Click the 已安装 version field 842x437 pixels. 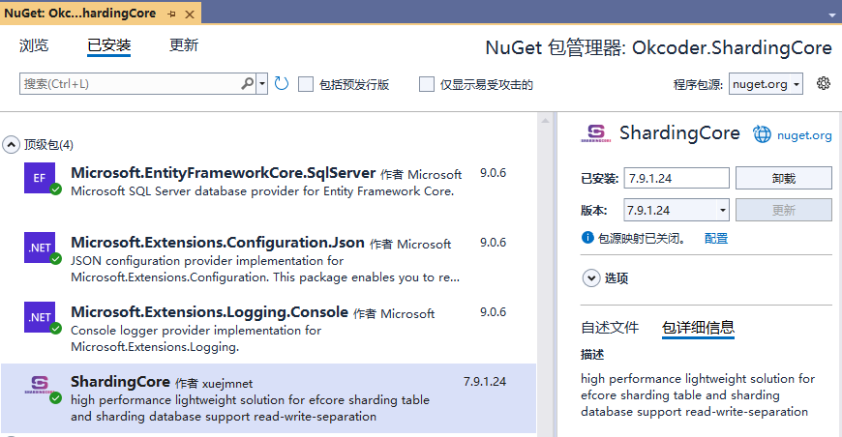[x=677, y=178]
